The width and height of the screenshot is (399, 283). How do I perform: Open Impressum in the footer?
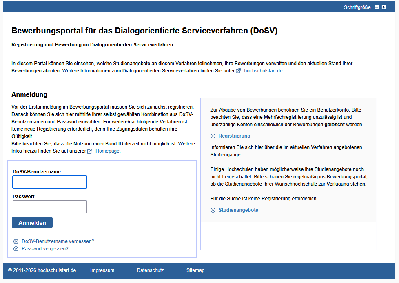click(102, 270)
